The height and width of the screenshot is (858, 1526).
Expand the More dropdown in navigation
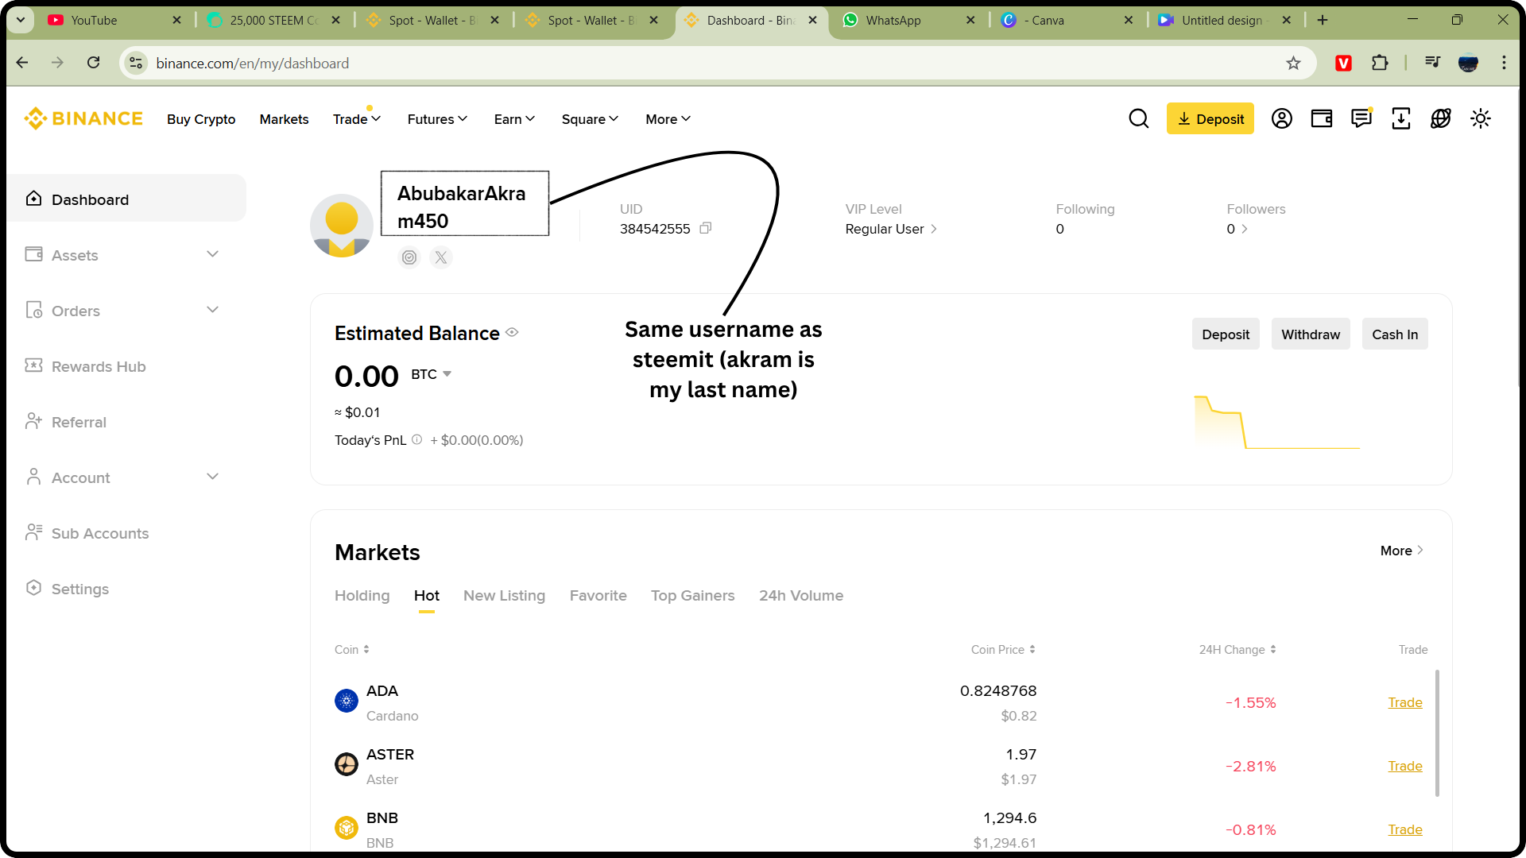(668, 119)
